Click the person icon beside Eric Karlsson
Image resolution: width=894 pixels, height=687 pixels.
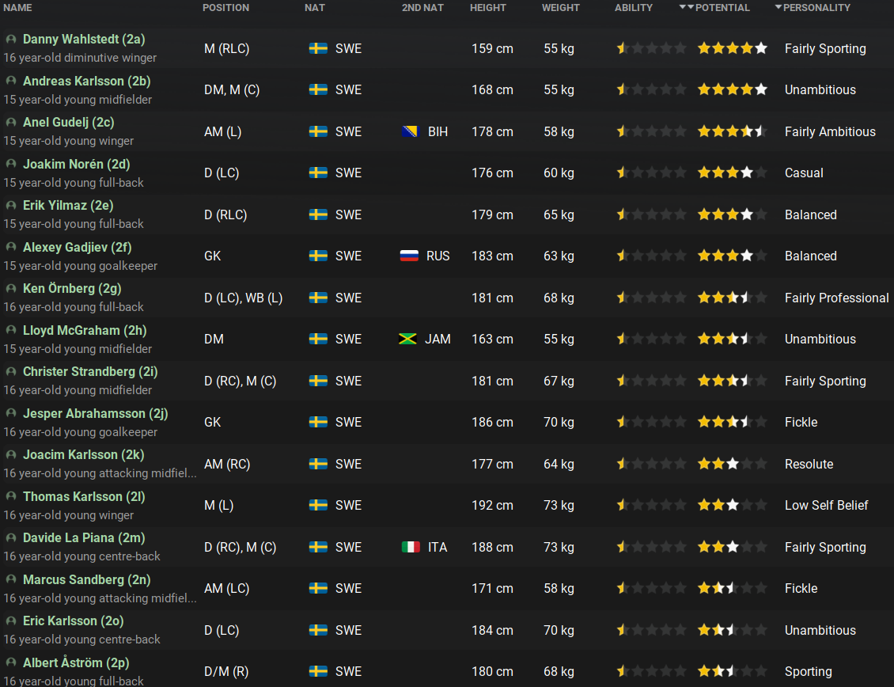pyautogui.click(x=11, y=621)
